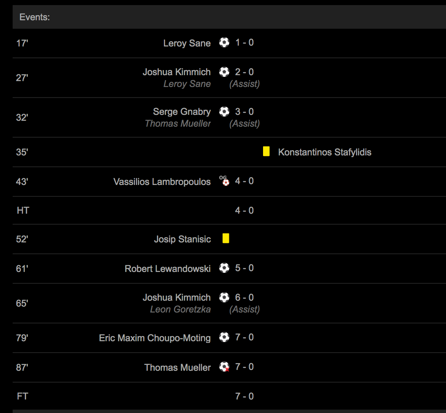This screenshot has height=413, width=446.
Task: Click Serge Gnabry's goal ball icon
Action: pyautogui.click(x=224, y=111)
